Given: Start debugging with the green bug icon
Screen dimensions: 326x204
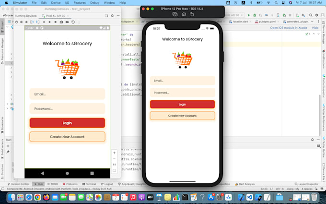Looking at the screenshot, I should tap(255, 15).
